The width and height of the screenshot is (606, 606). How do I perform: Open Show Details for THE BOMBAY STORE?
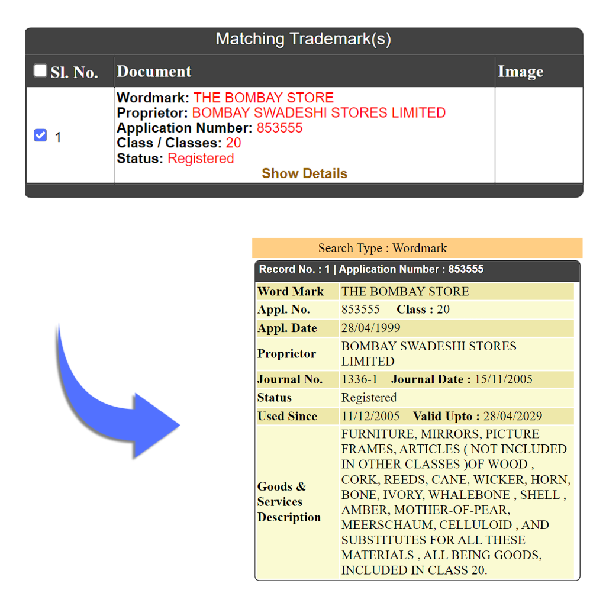pos(304,173)
